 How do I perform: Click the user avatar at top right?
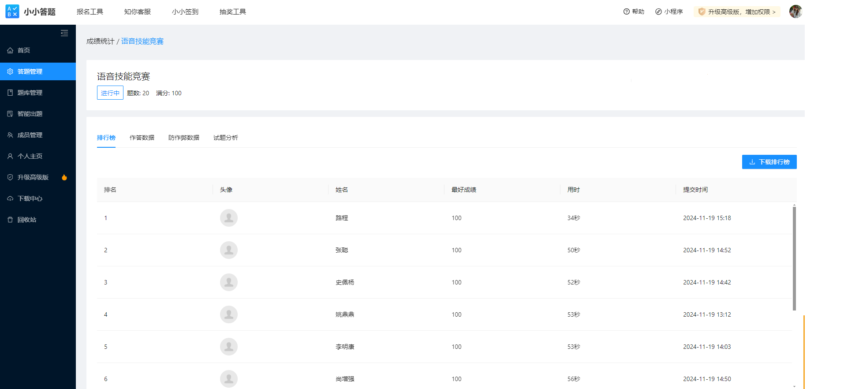pos(795,11)
